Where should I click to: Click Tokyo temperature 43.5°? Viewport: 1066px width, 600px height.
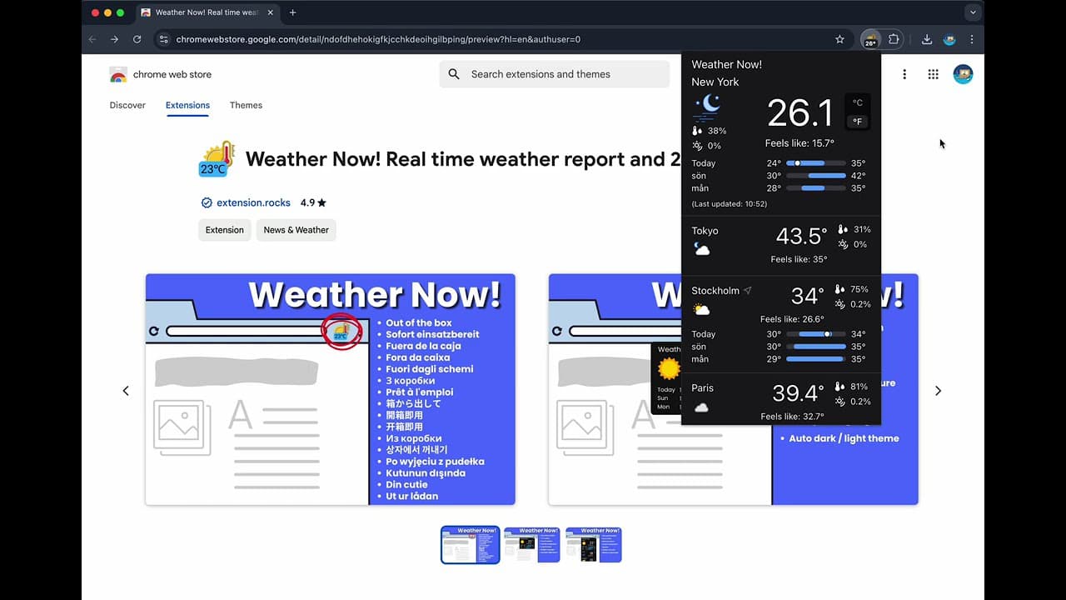click(x=801, y=236)
